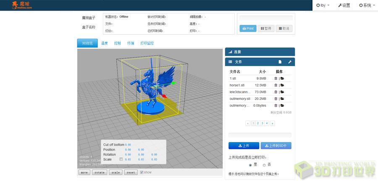Viewport: 378px width, 181px height.
Task: Open the lby user dropdown
Action: (x=322, y=5)
